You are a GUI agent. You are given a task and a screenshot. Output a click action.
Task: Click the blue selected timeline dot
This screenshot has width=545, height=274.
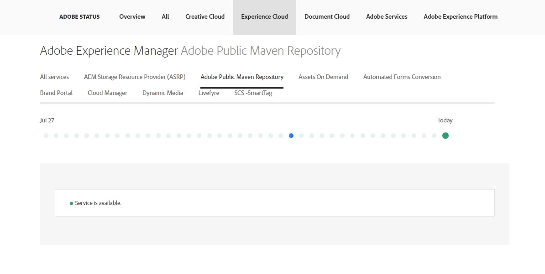[291, 136]
